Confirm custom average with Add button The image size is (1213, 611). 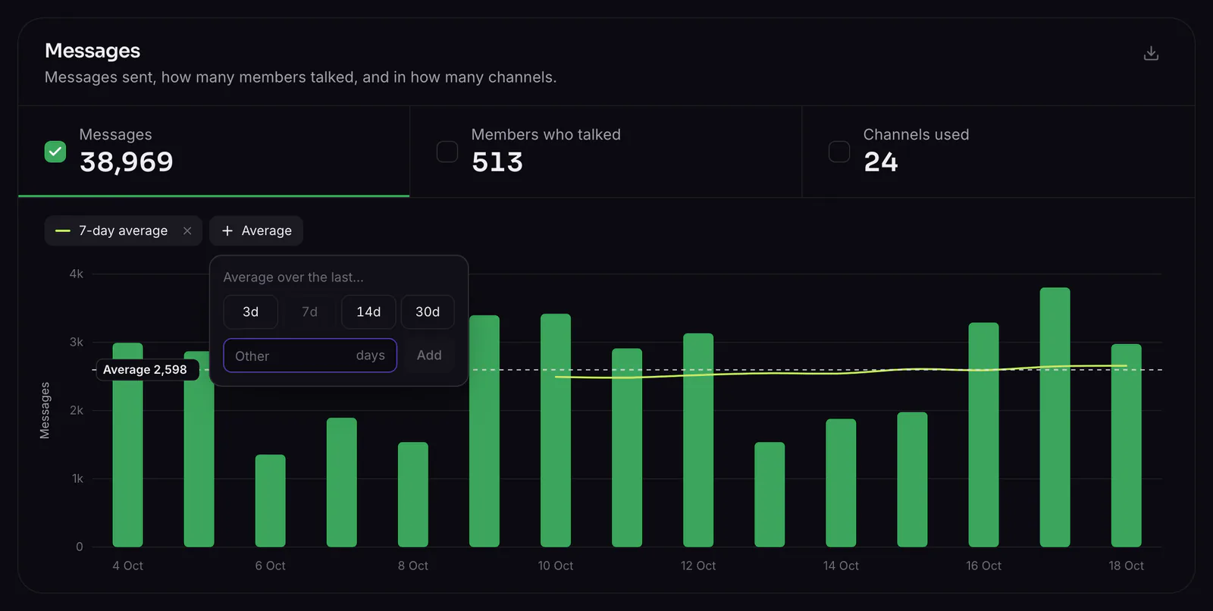(x=429, y=356)
